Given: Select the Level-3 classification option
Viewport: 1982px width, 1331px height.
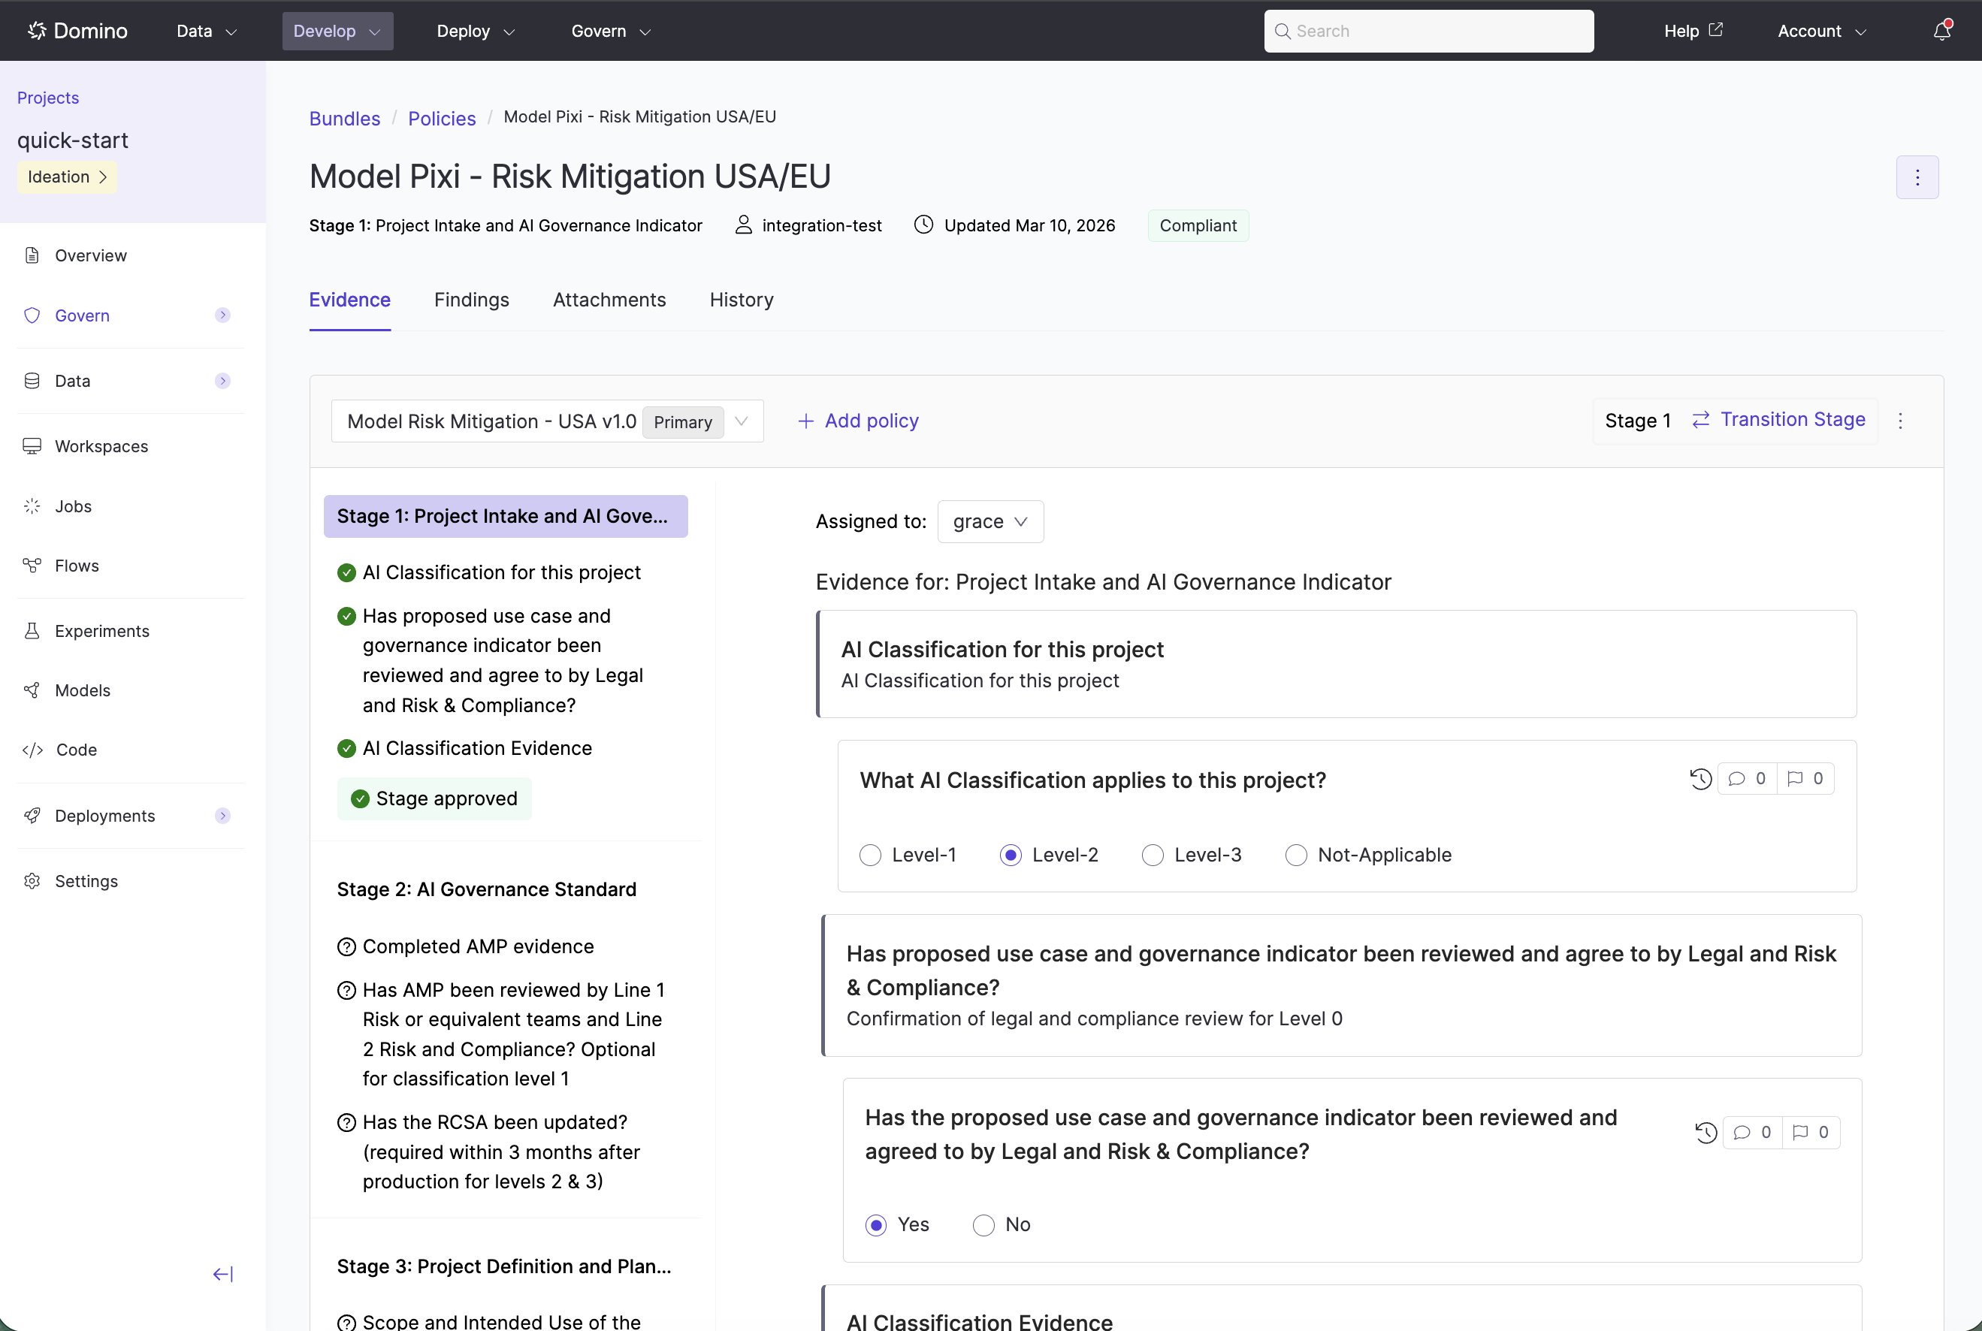Looking at the screenshot, I should point(1153,855).
